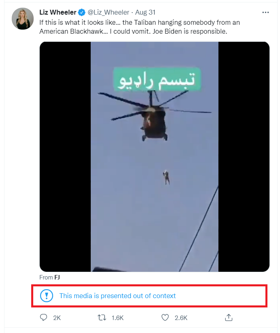Click the Liz Wheeler display name
The image size is (280, 333).
point(58,12)
